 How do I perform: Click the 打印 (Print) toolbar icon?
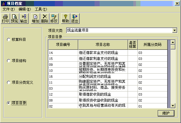[x=5, y=18]
